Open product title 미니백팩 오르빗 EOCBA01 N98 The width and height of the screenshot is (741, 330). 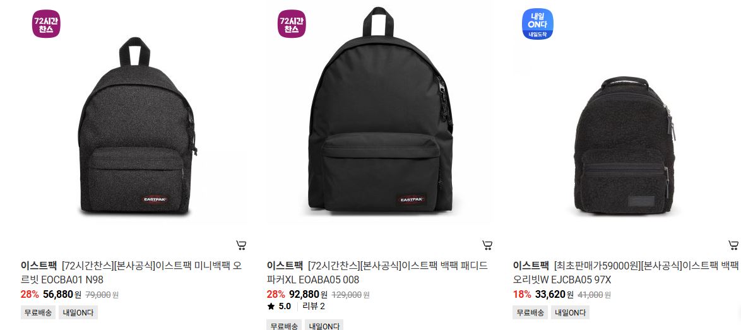131,273
